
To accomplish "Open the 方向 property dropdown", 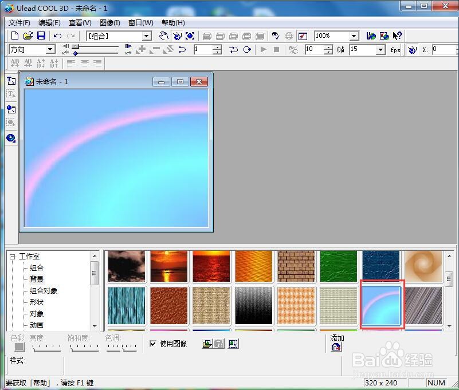I will pos(50,49).
